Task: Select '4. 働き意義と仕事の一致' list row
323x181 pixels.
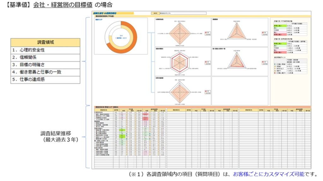Action: pyautogui.click(x=45, y=72)
